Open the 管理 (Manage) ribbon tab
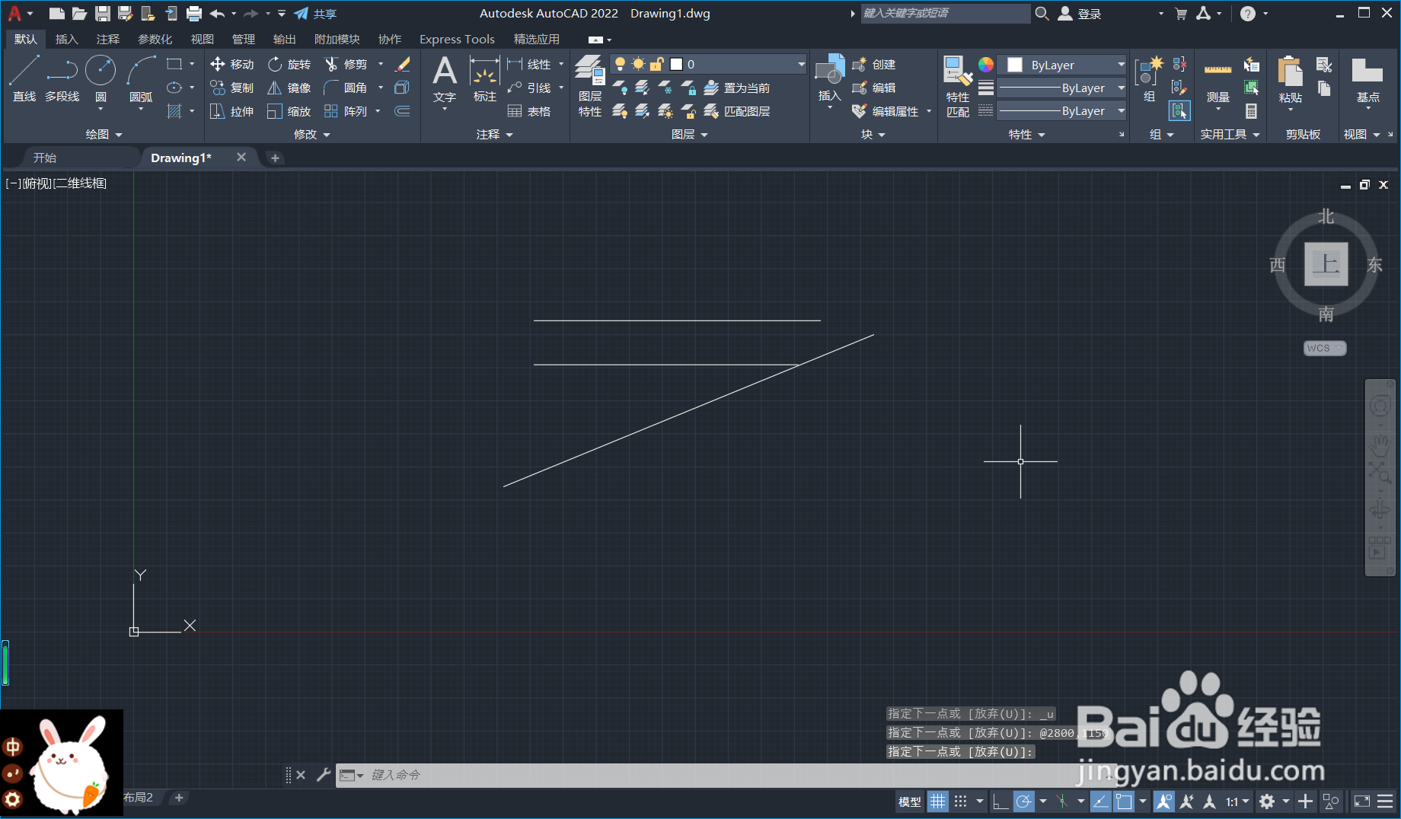Screen dimensions: 1401x819 click(x=244, y=39)
